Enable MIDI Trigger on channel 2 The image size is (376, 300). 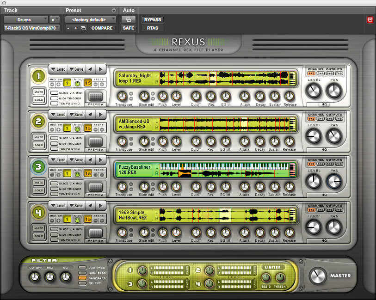click(x=54, y=144)
